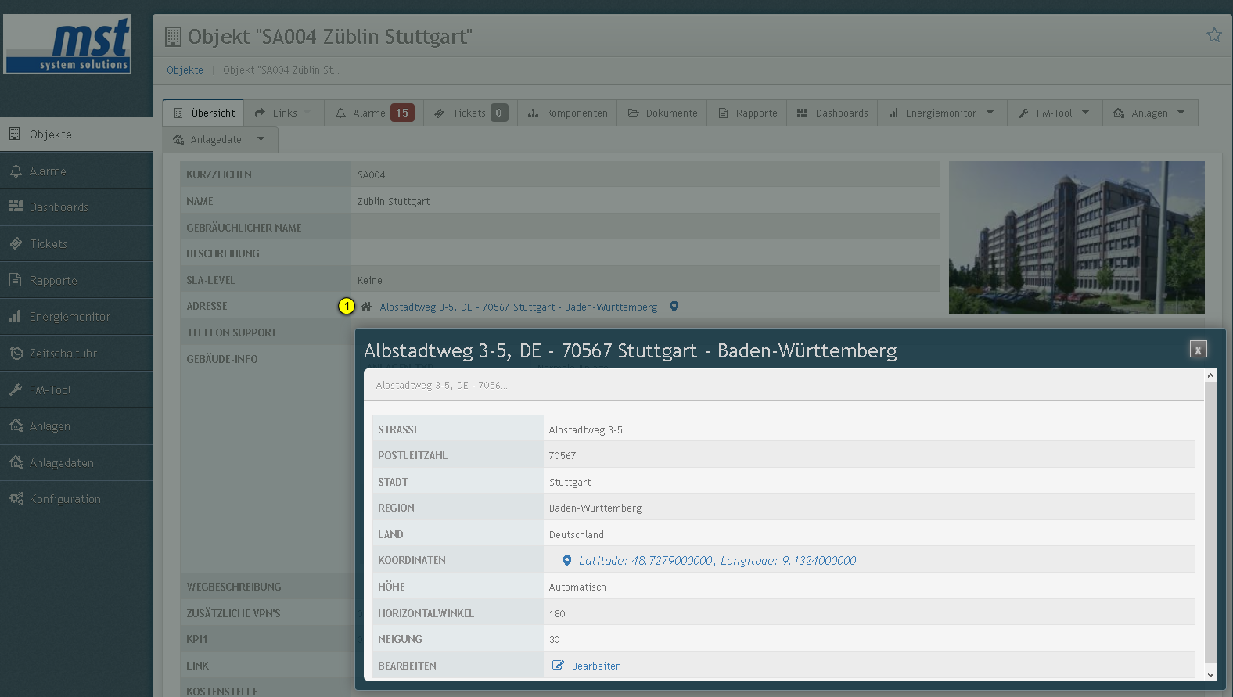Open Zeitschaltuhr in the sidebar
The height and width of the screenshot is (697, 1233).
tap(63, 354)
